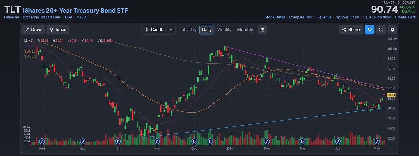The height and width of the screenshot is (156, 419).
Task: Select the Daily timeframe tab
Action: click(207, 30)
